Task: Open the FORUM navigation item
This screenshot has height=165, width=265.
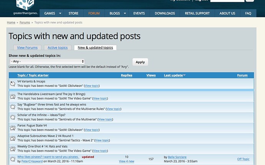Action: [94, 13]
